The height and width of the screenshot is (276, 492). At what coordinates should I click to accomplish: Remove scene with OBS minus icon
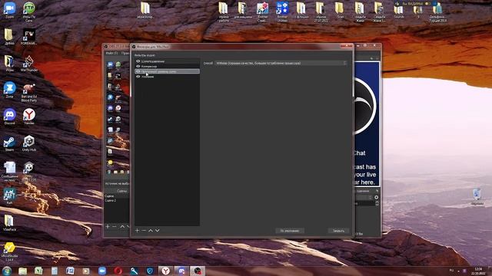click(x=115, y=226)
